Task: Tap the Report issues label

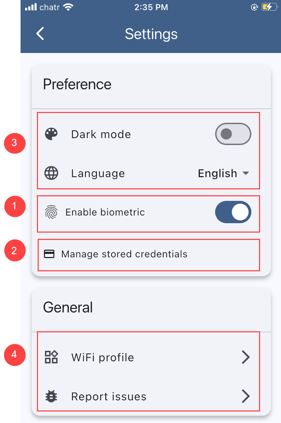Action: (x=109, y=397)
